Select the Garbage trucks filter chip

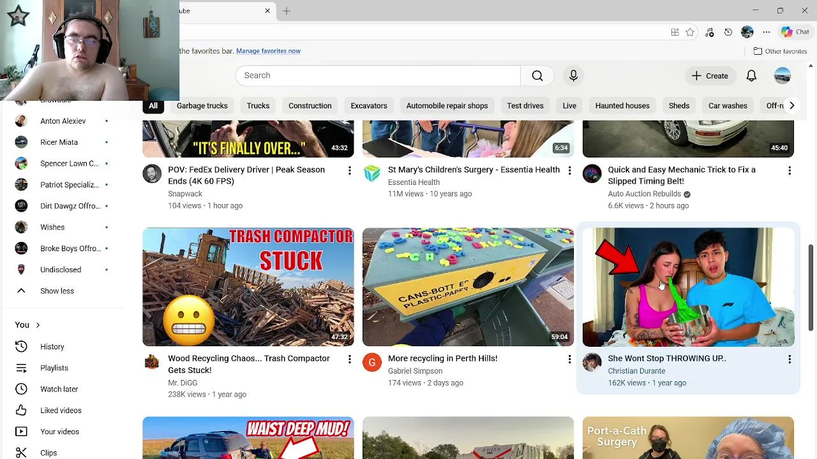click(202, 106)
